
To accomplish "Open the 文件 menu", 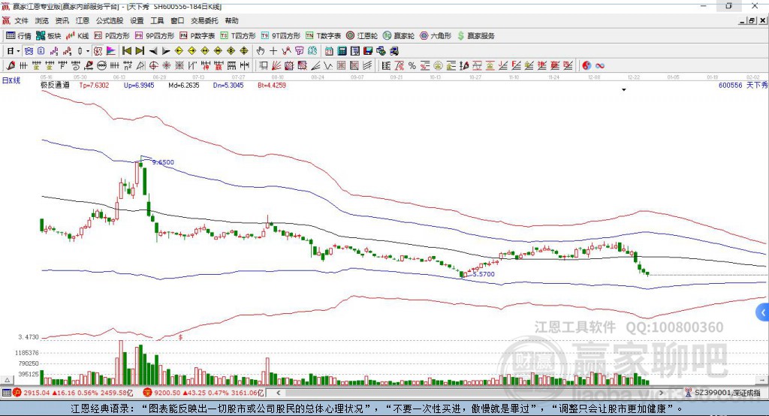I will tap(21, 20).
